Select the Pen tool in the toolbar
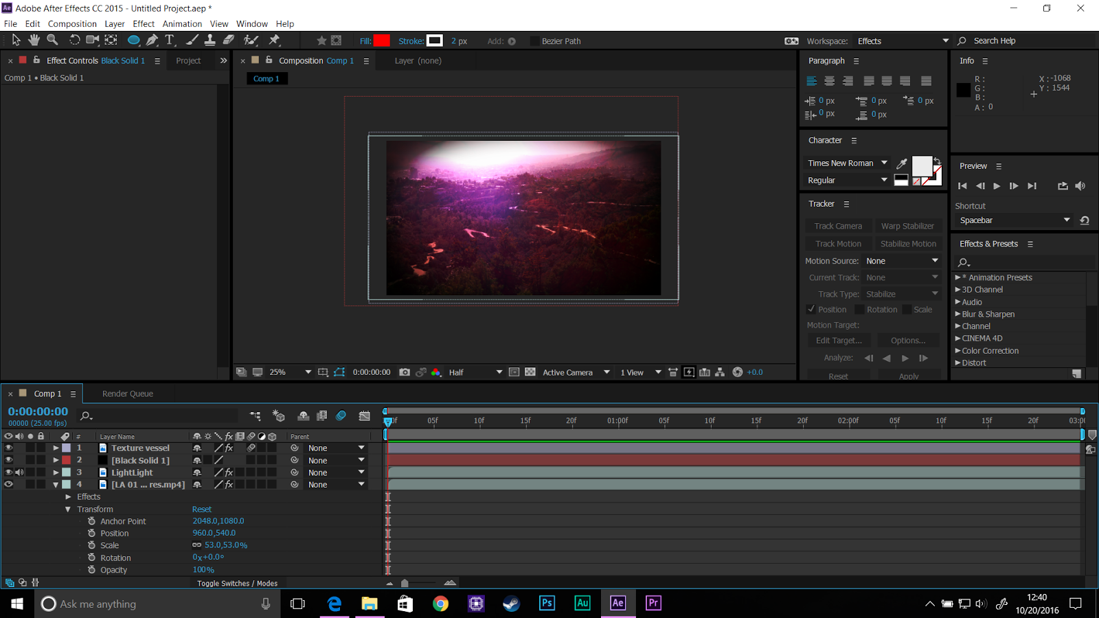This screenshot has height=618, width=1099. tap(152, 40)
